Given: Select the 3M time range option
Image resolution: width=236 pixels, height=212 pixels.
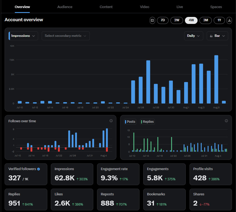Looking at the screenshot, I should coord(205,20).
